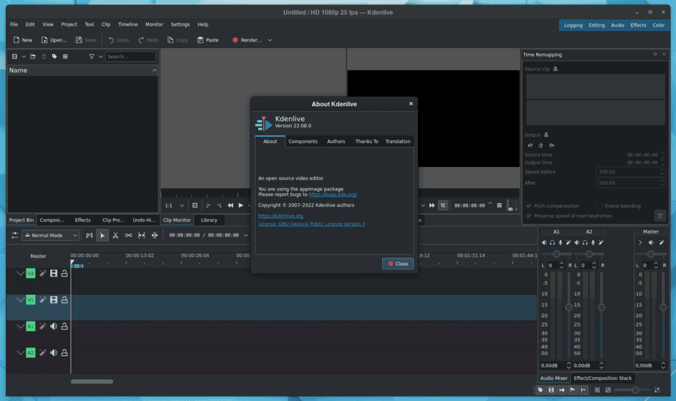Mute the A2 track in the timeline header

[x=53, y=353]
